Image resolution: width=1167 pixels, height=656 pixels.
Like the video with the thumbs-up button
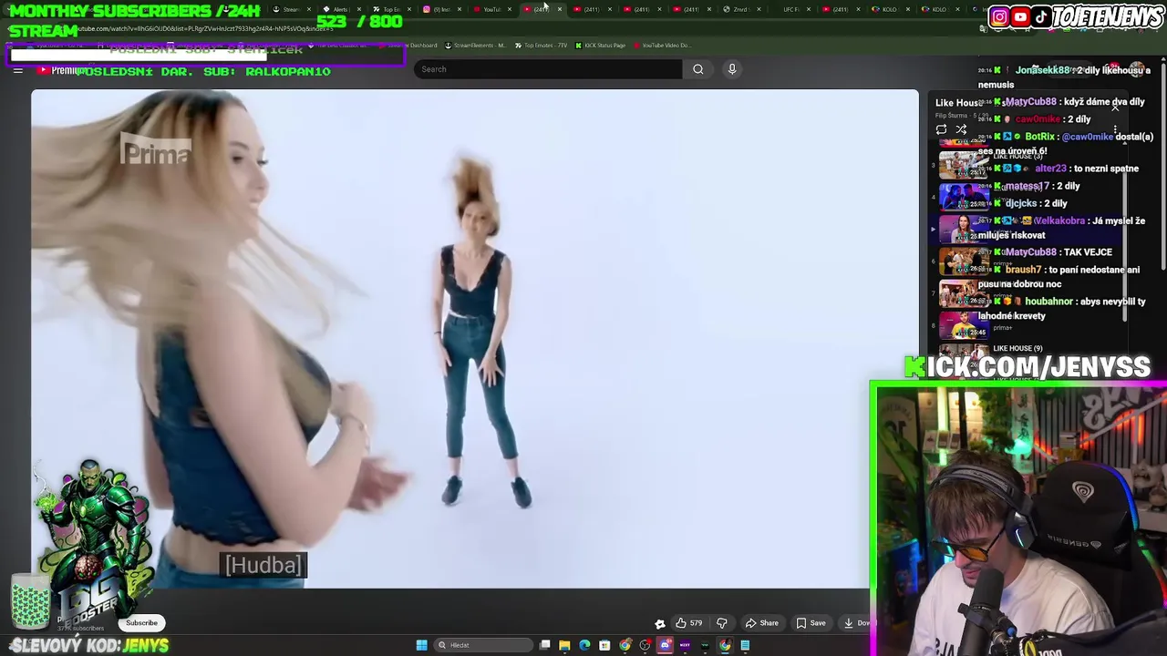(688, 623)
